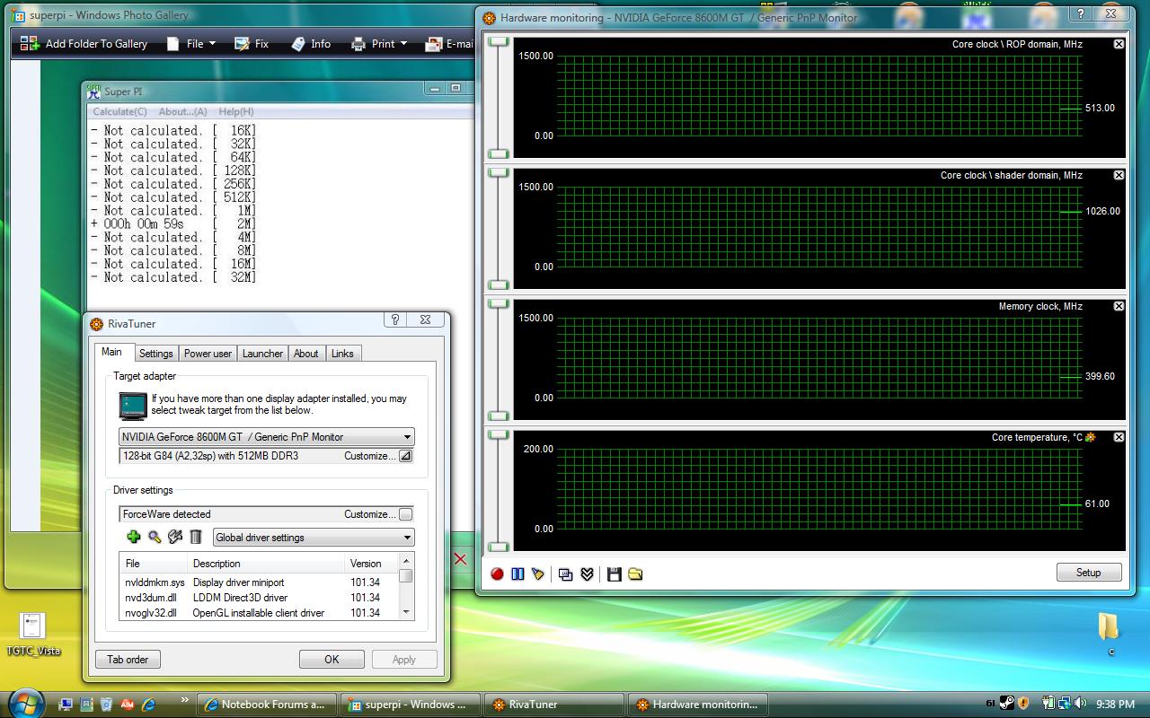The image size is (1150, 718).
Task: Open log file with the yellow folder icon
Action: pos(635,574)
